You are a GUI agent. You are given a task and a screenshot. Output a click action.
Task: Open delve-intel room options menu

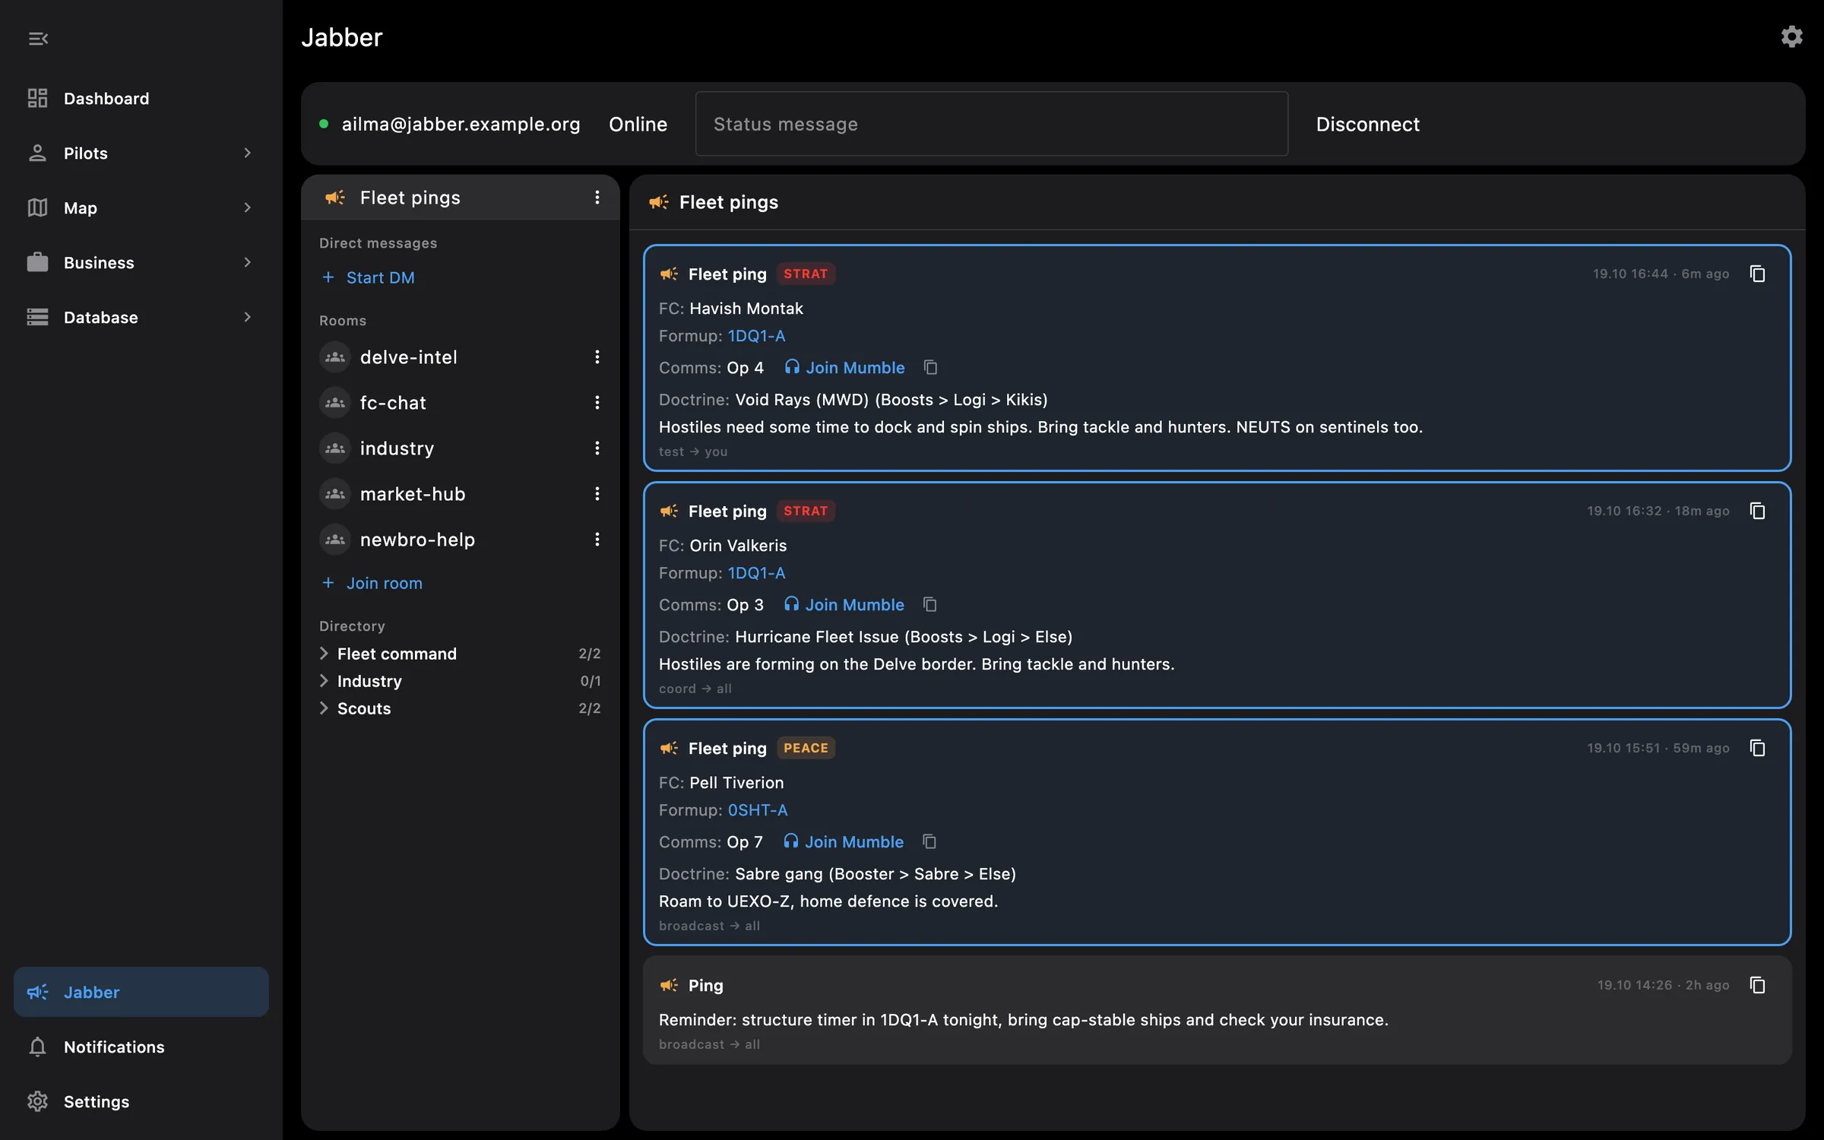[597, 357]
